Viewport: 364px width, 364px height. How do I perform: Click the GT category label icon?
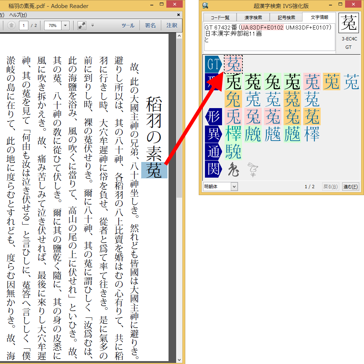(x=213, y=64)
